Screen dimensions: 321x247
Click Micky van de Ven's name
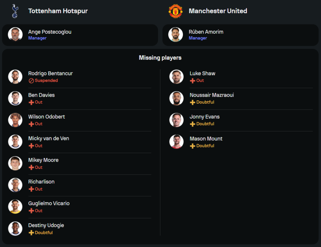(x=48, y=138)
